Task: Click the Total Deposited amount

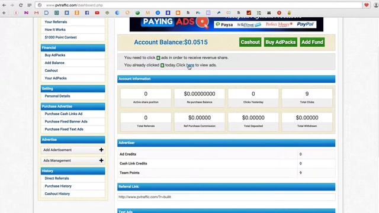Action: coord(253,118)
